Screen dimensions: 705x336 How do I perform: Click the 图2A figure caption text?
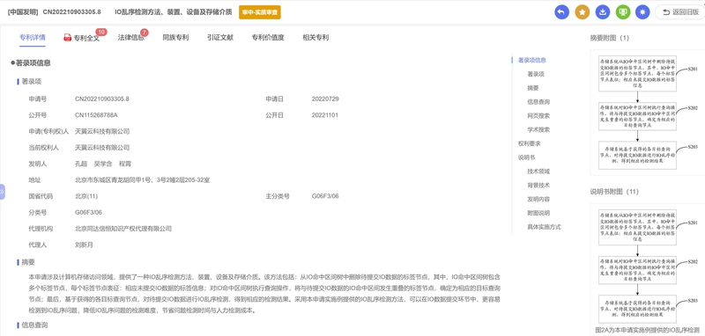(648, 330)
